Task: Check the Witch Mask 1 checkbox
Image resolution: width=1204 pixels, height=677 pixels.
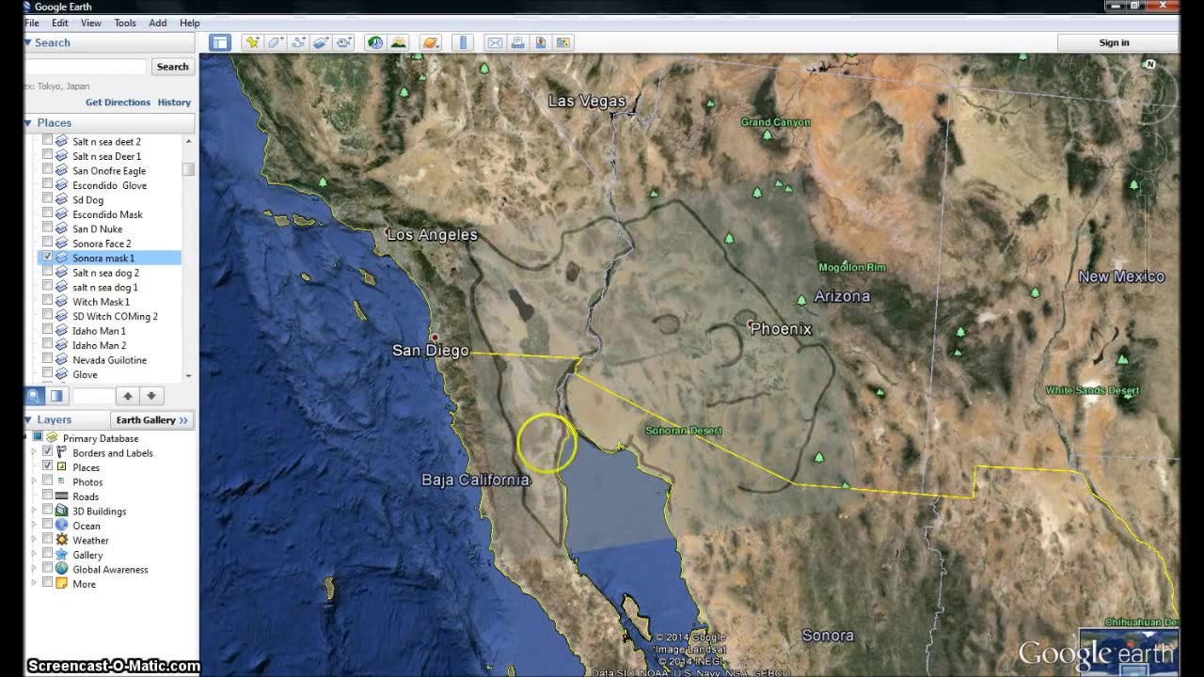Action: (x=47, y=301)
